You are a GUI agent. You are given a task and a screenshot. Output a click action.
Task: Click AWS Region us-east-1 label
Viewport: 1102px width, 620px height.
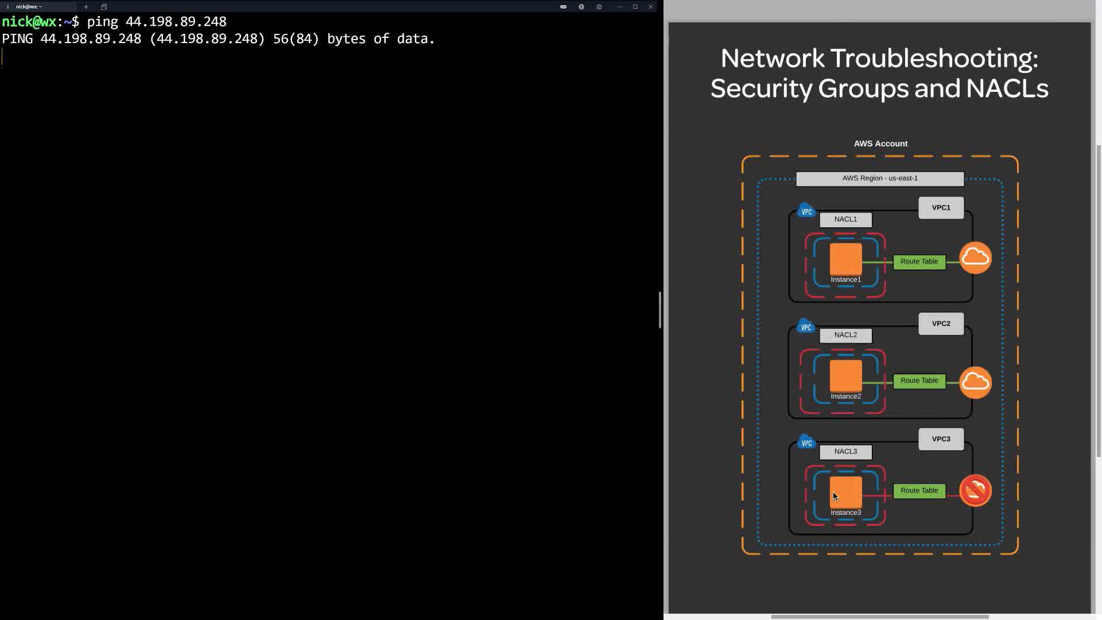coord(879,179)
